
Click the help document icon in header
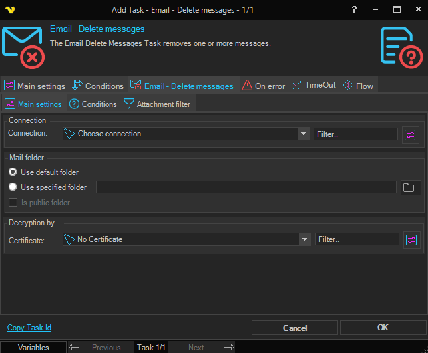pyautogui.click(x=401, y=48)
